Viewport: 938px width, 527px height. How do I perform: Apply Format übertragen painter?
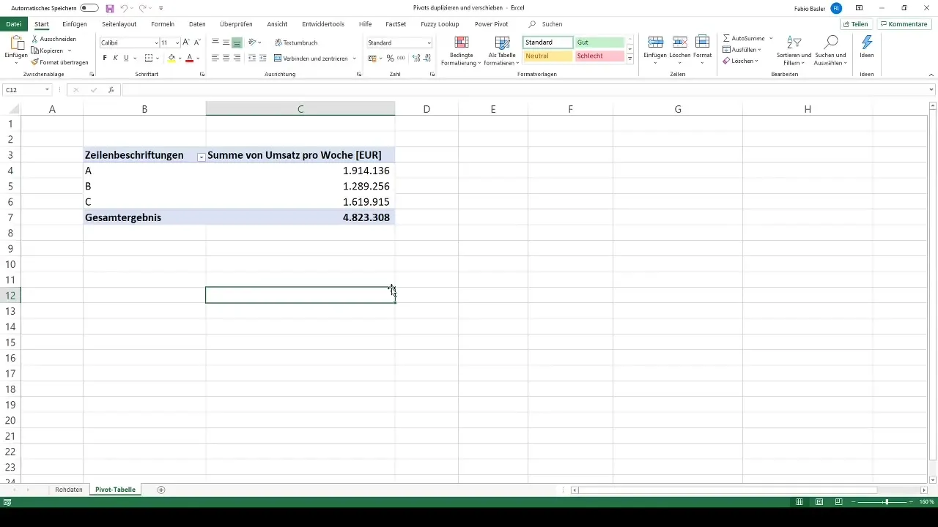[x=59, y=62]
